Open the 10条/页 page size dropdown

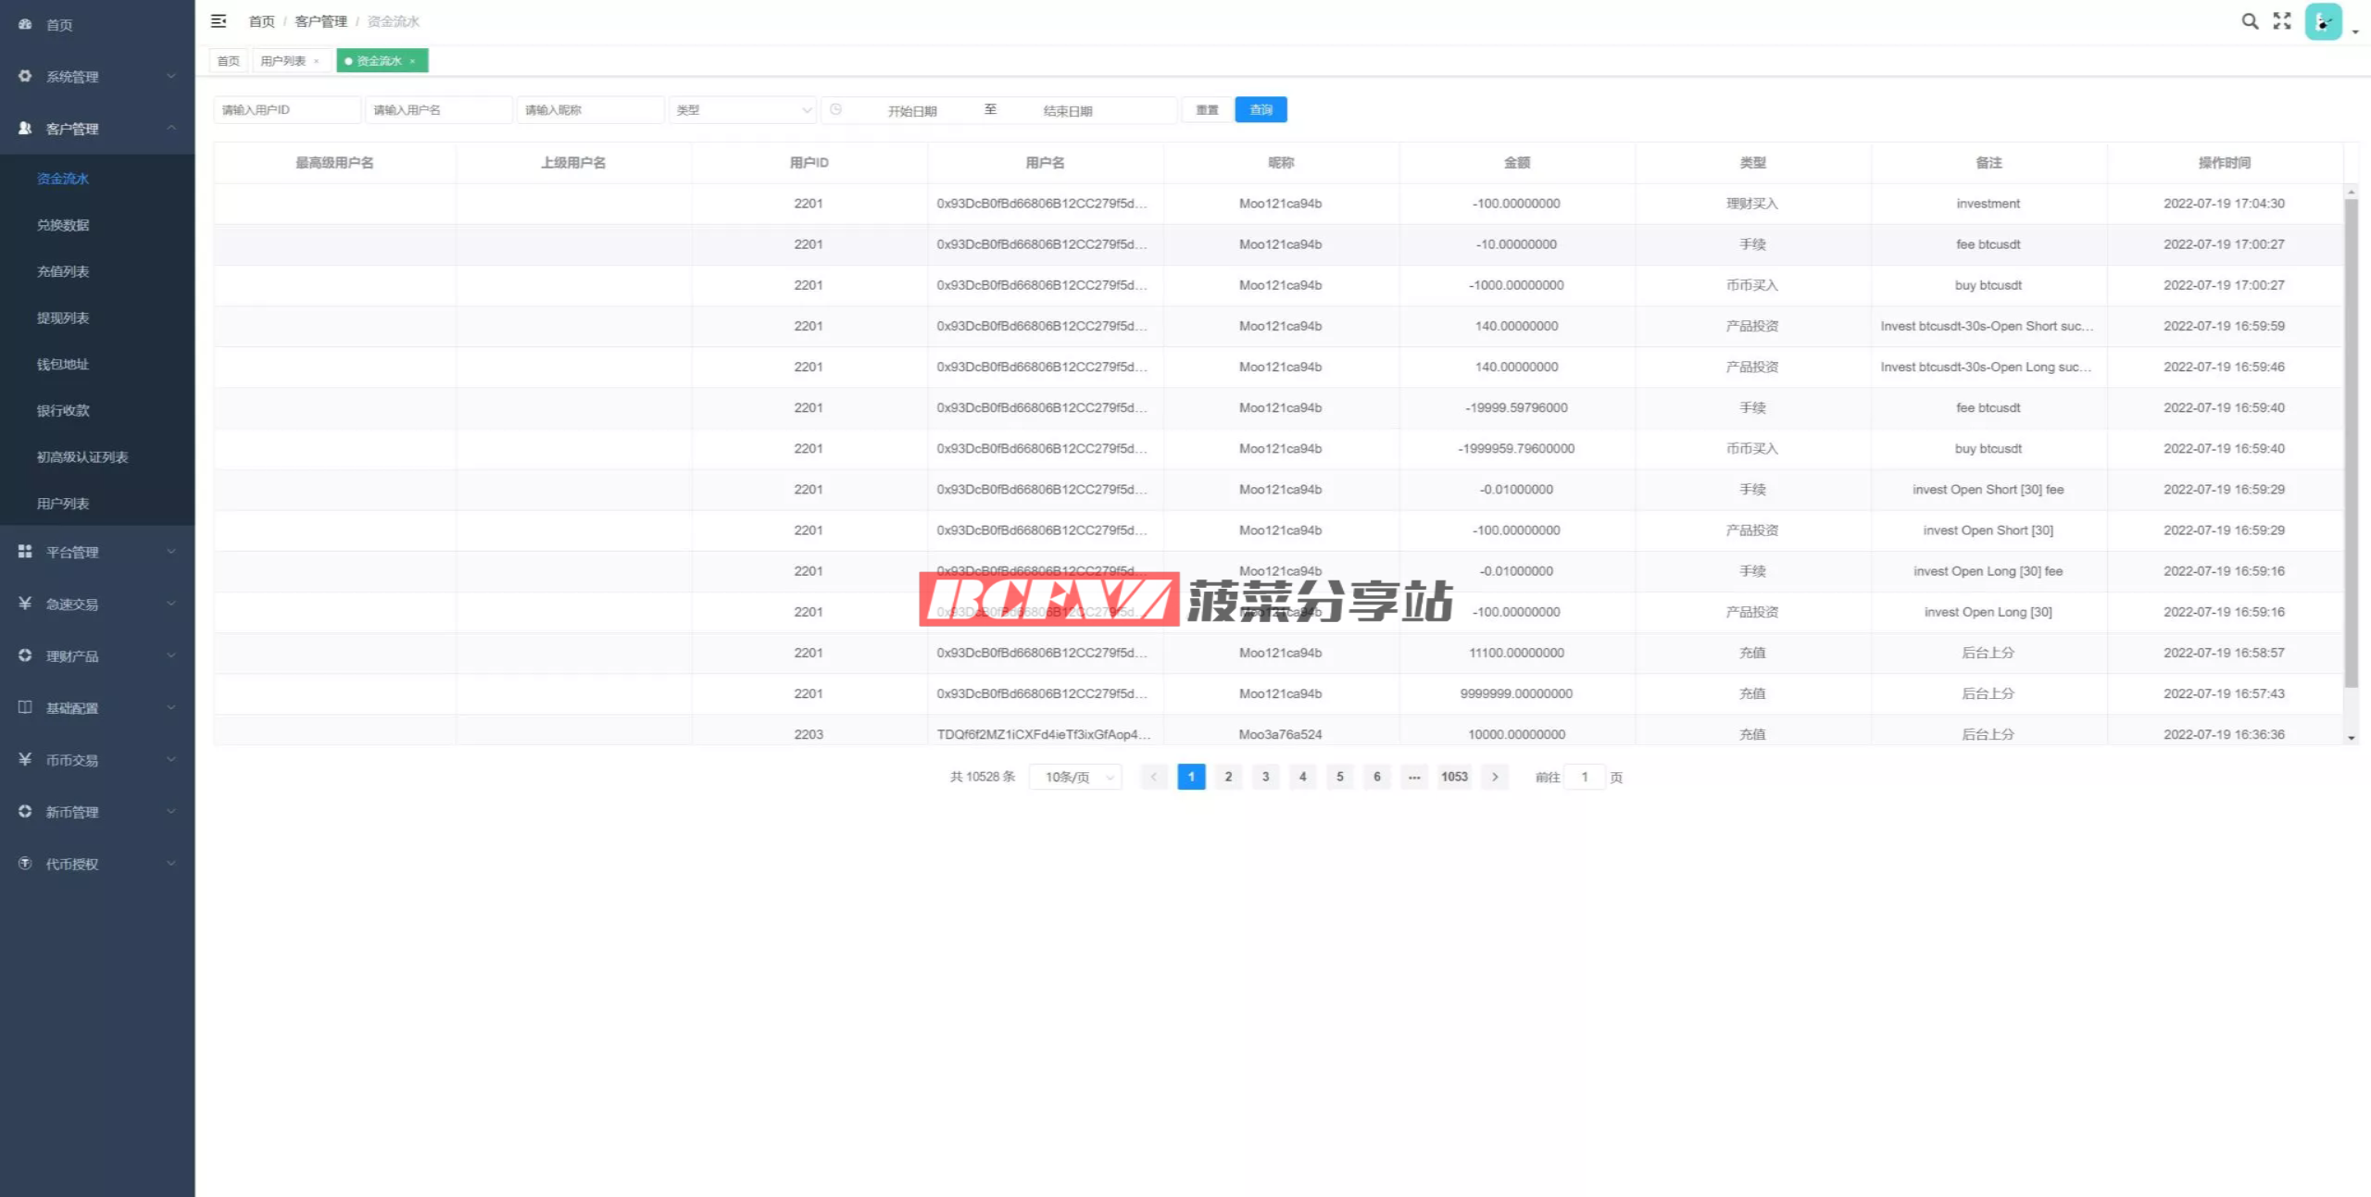[1075, 778]
